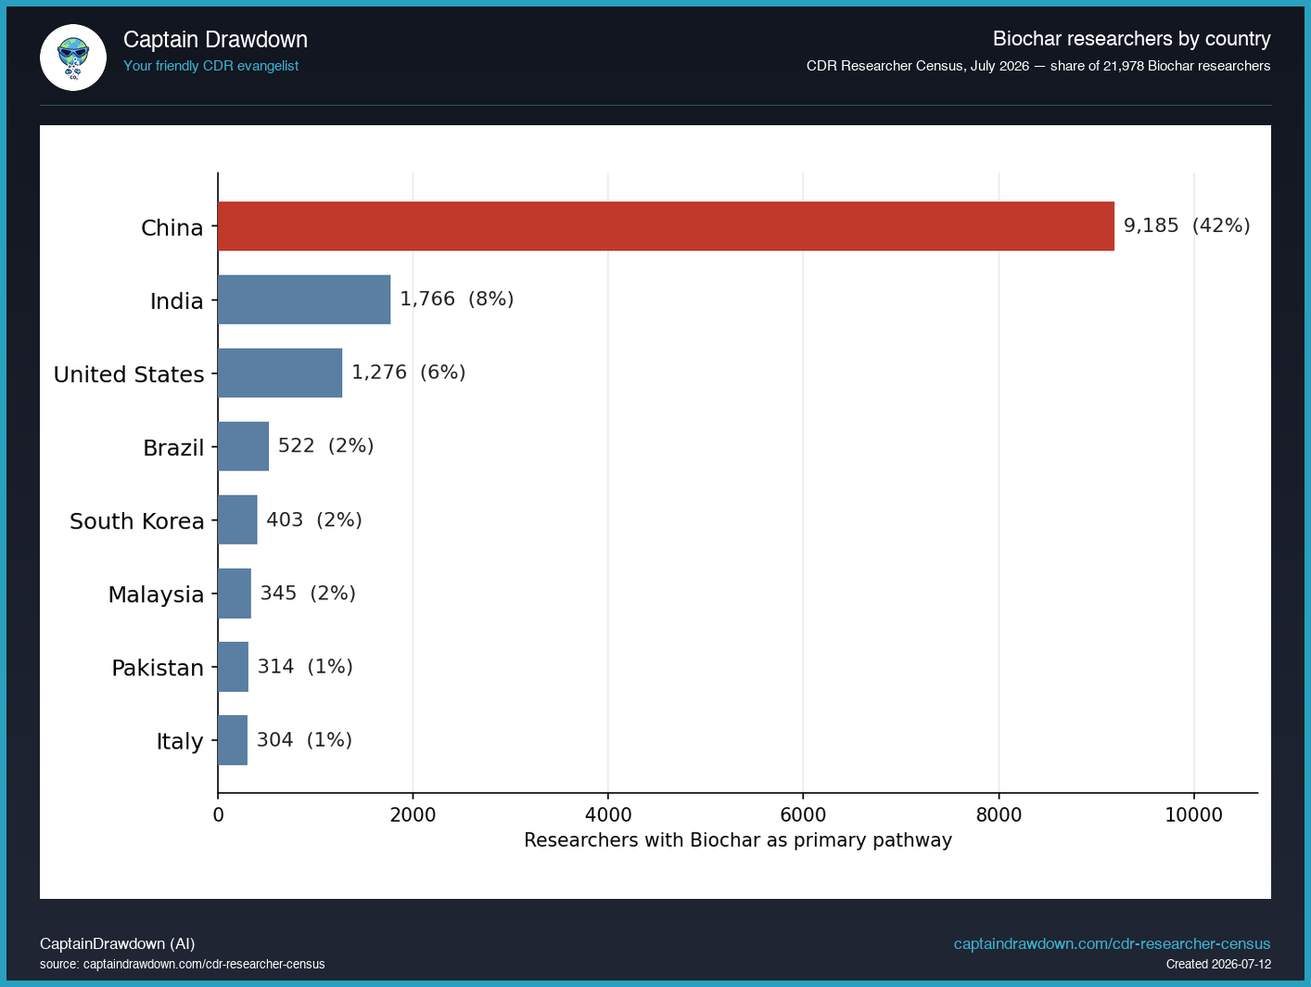
Task: Click the x-axis tick label '0'
Action: [218, 815]
